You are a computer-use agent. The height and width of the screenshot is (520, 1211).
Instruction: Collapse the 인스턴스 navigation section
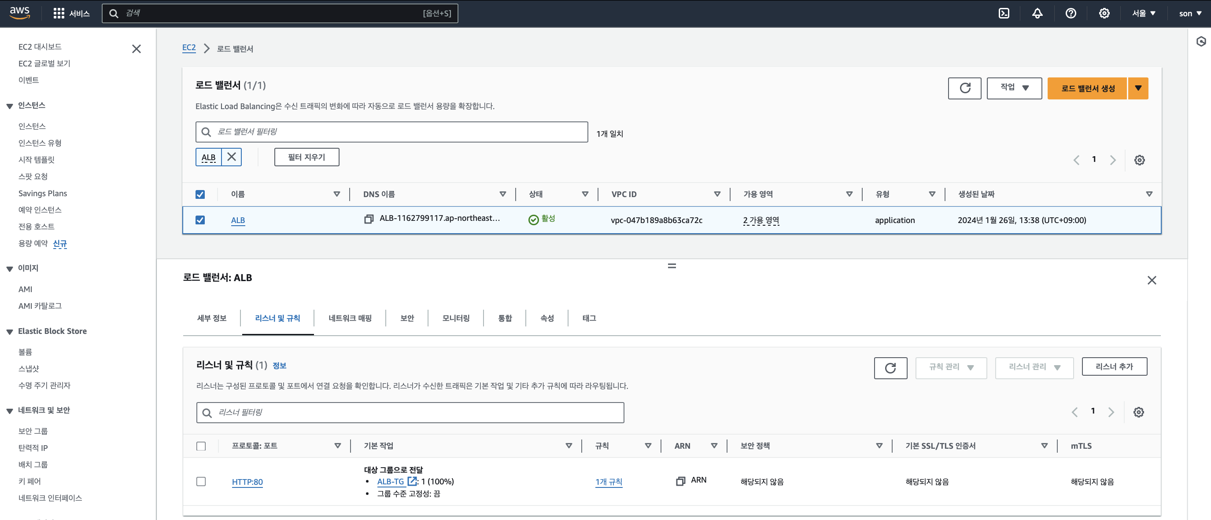[x=9, y=106]
